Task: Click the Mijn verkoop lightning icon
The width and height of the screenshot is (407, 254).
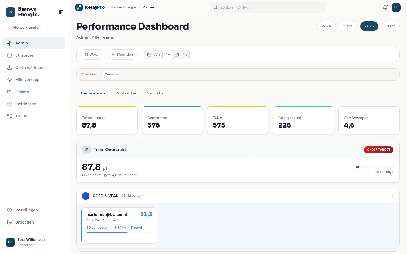Action: pyautogui.click(x=10, y=80)
